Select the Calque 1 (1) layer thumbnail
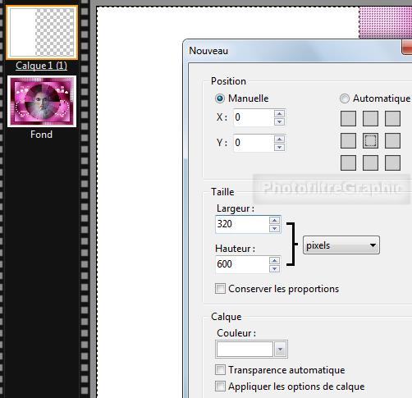This screenshot has width=412, height=398. tap(42, 33)
